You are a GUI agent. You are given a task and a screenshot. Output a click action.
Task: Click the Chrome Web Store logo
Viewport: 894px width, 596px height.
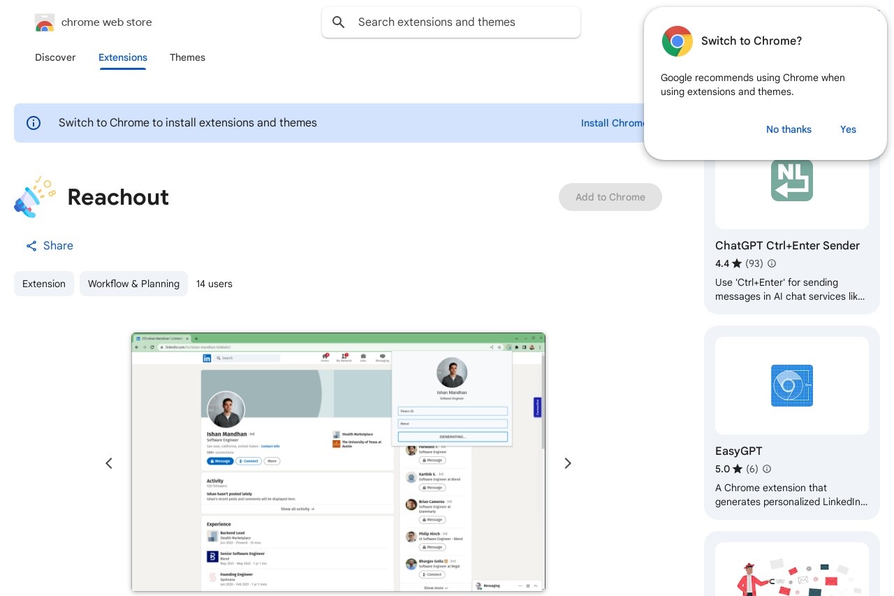[45, 22]
